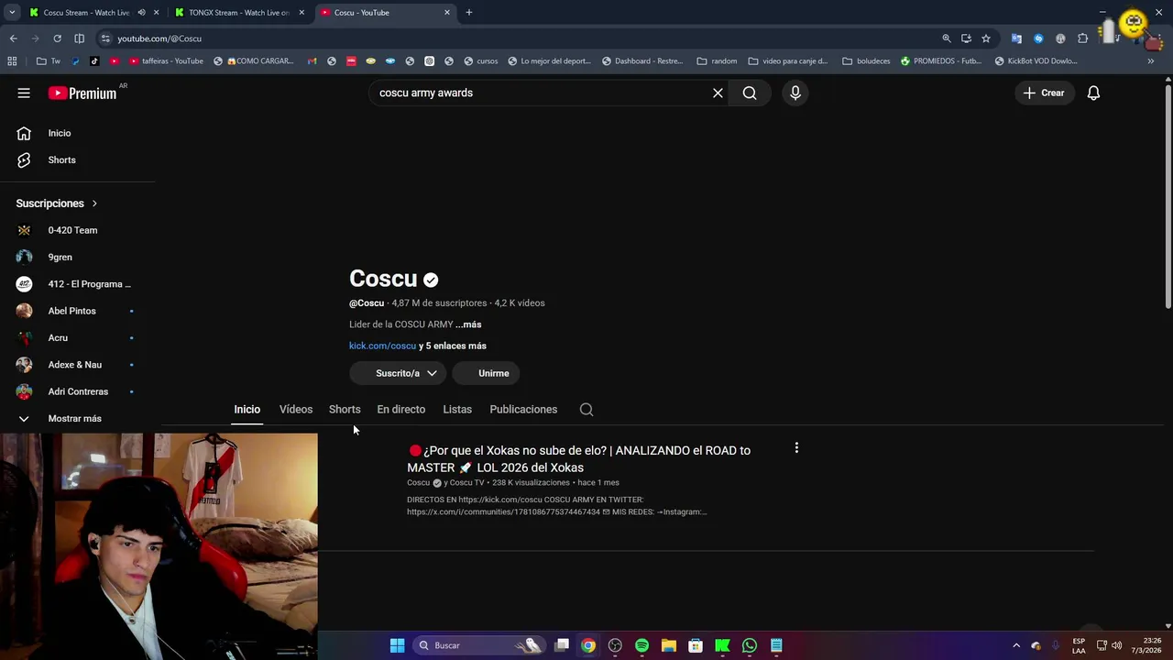The image size is (1173, 660).
Task: Open the notifications bell
Action: click(1093, 93)
